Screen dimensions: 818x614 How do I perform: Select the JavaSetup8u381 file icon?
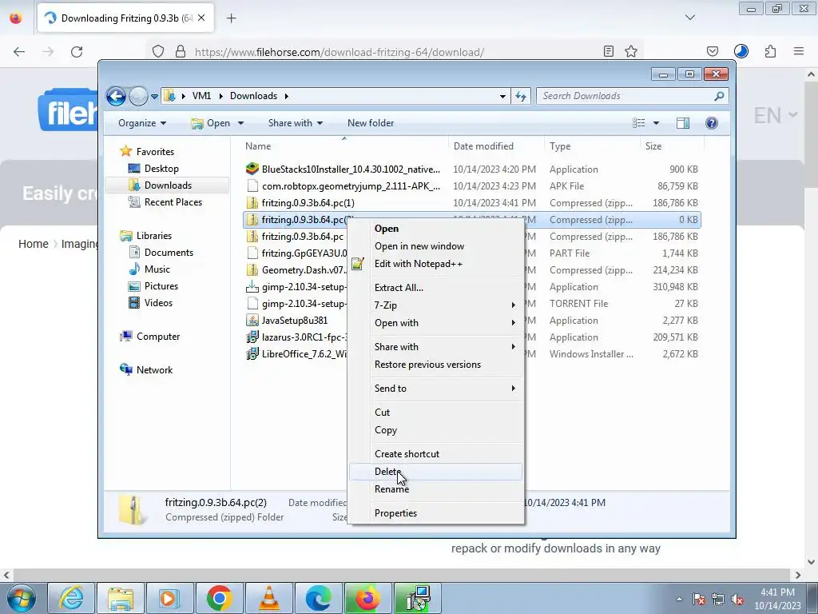click(252, 320)
